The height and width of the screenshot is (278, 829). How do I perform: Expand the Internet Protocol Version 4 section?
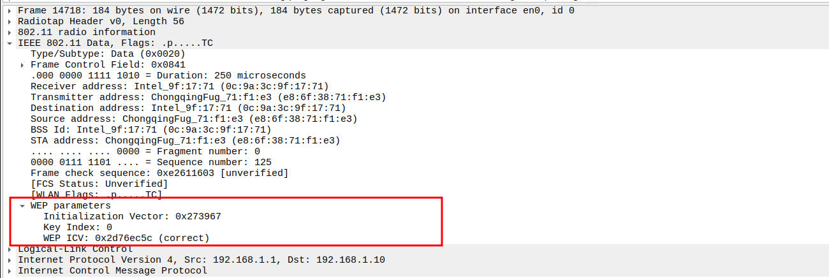pos(10,260)
